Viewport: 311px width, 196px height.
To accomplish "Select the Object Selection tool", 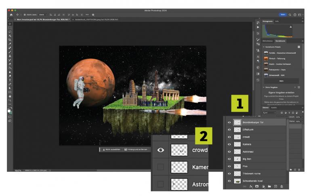I will pyautogui.click(x=10, y=36).
